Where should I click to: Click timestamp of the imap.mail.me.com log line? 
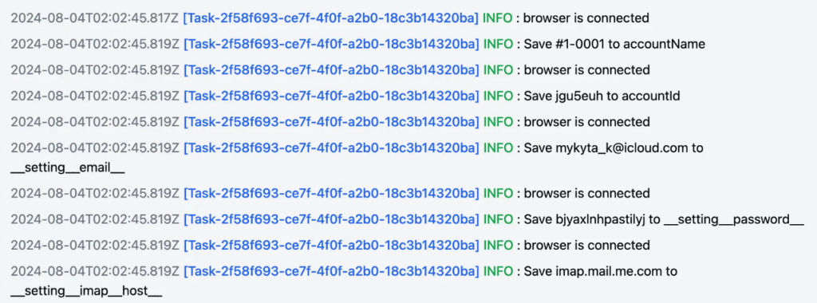[95, 271]
